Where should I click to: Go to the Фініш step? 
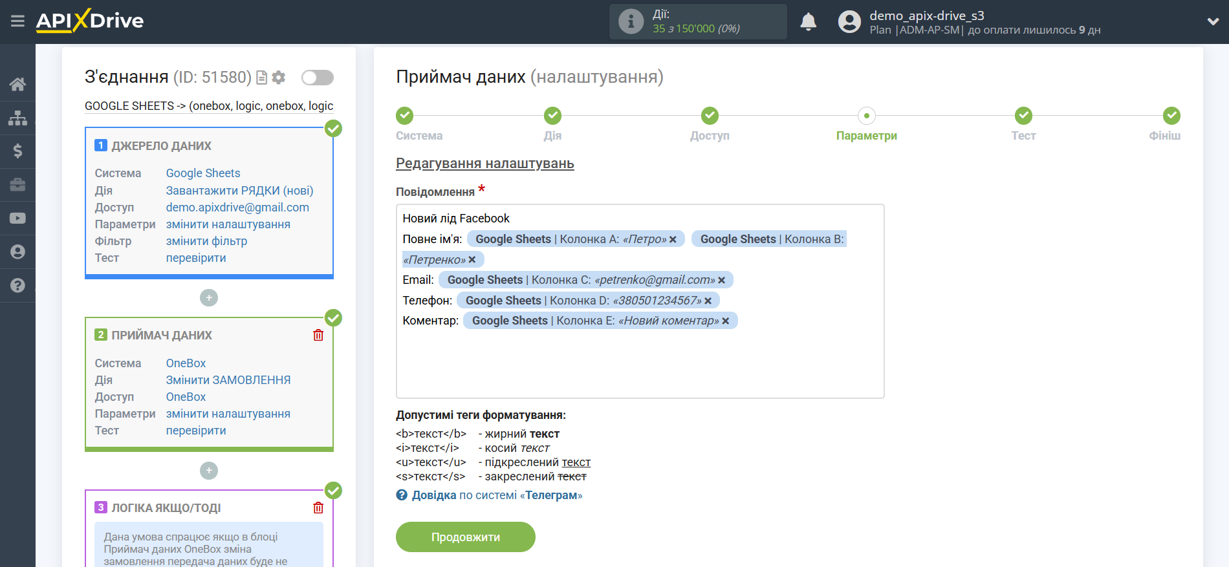click(x=1171, y=116)
